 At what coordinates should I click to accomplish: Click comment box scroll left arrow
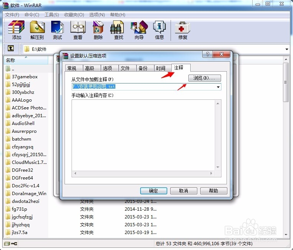[75, 173]
